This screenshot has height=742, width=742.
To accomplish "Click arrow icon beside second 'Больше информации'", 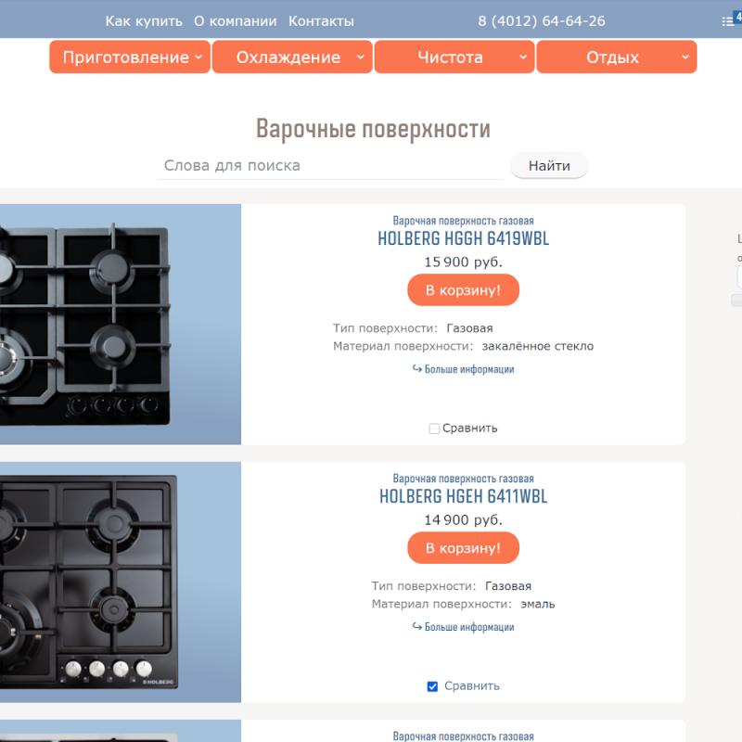I will pyautogui.click(x=417, y=627).
